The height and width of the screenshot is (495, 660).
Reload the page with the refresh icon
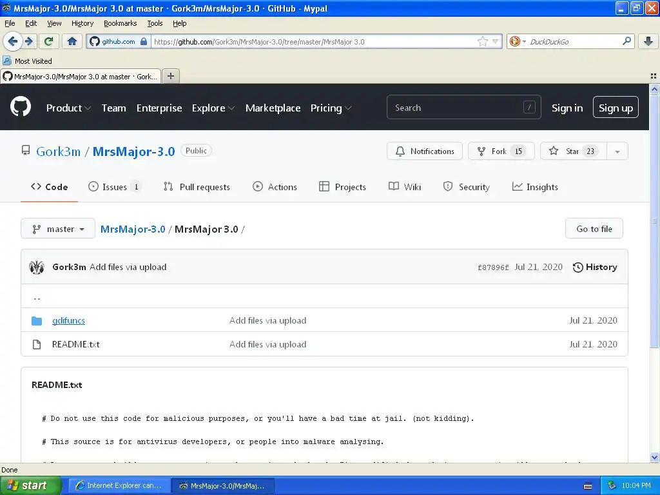click(48, 41)
